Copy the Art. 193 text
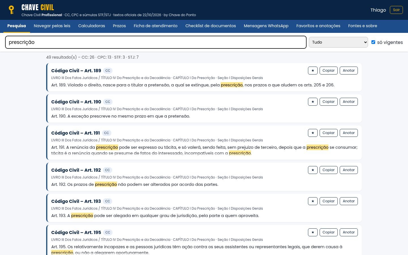The height and width of the screenshot is (255, 408). point(329,201)
